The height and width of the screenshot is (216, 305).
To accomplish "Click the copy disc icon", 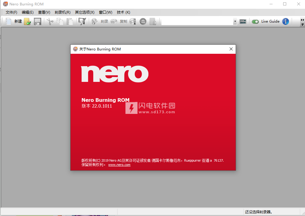I will coord(114,21).
